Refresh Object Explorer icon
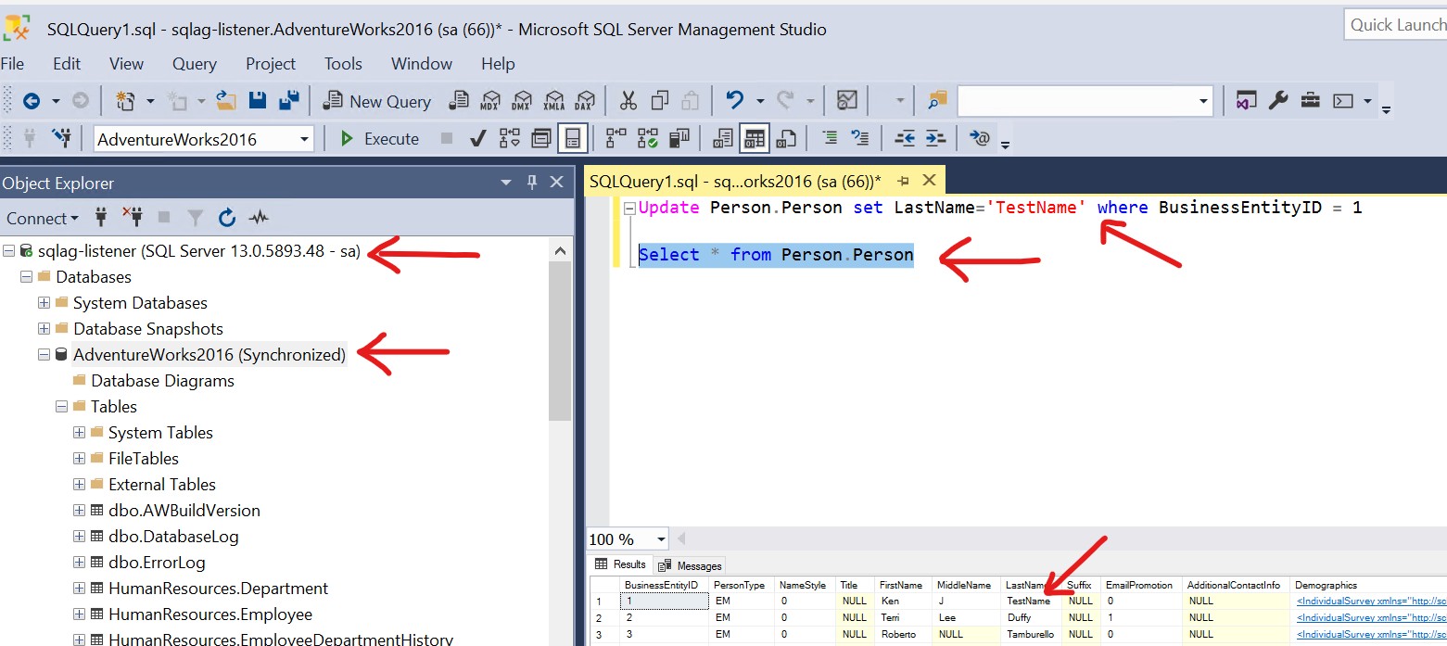This screenshot has height=646, width=1447. (227, 219)
